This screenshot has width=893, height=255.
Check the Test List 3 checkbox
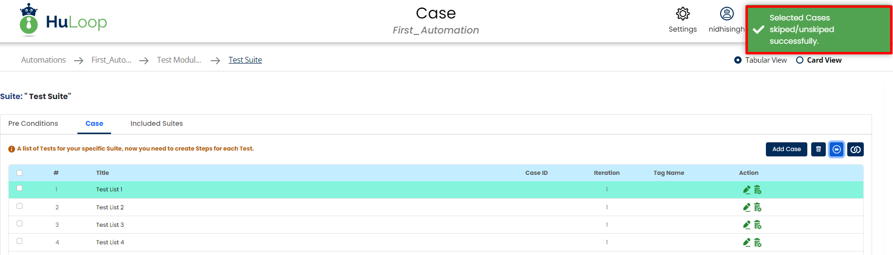pyautogui.click(x=19, y=224)
